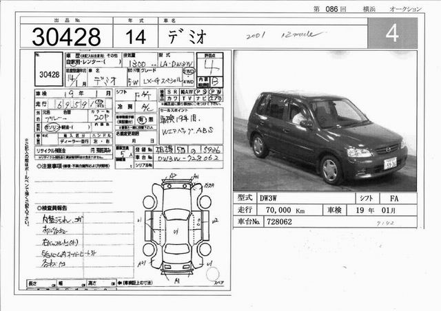This screenshot has width=441, height=311.
Task: Click the circled 2WD option
Action: [188, 71]
